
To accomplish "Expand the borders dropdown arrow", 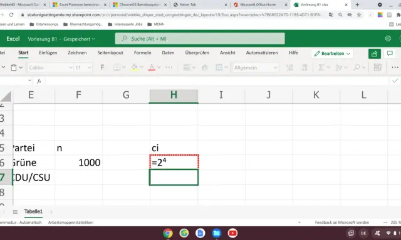I will click(124, 67).
